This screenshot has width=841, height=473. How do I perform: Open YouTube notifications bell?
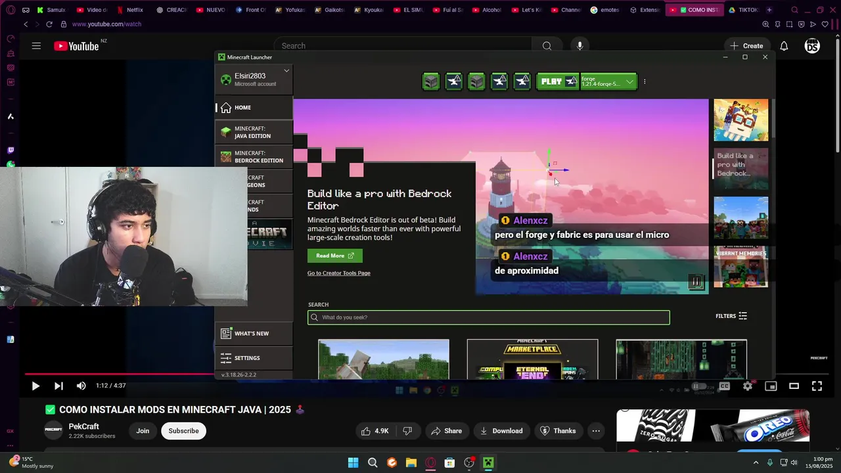[784, 46]
